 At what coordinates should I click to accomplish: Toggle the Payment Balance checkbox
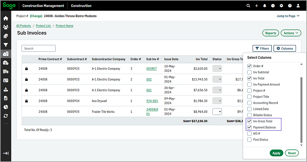click(249, 127)
